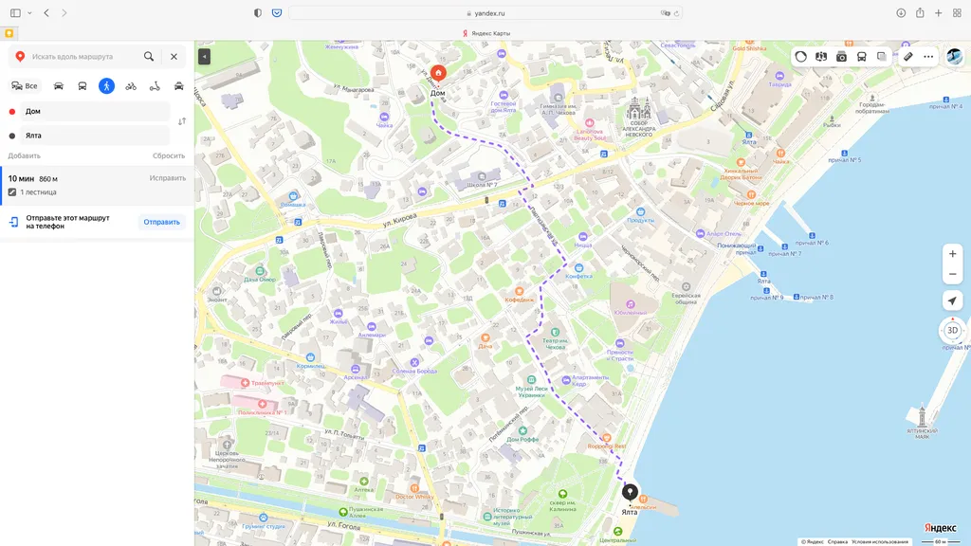Open the panoramas view icon
Screen dimensions: 971x546
(820, 56)
